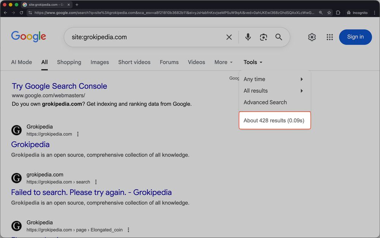Viewport: 380px width, 238px height.
Task: Switch to Forums tab
Action: point(169,62)
